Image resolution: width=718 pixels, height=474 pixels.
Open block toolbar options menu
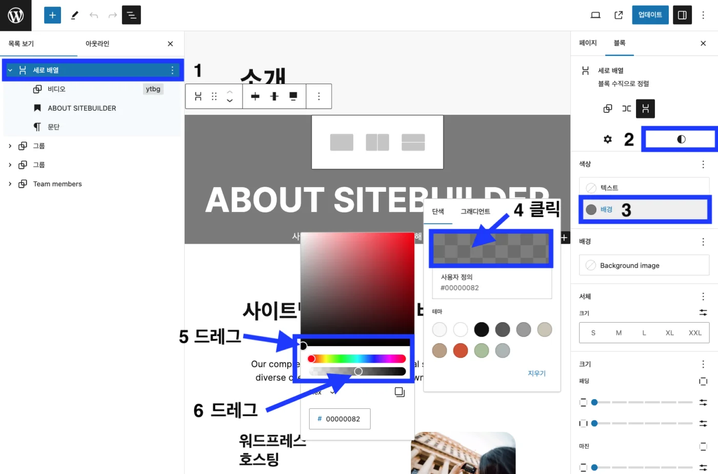click(319, 96)
